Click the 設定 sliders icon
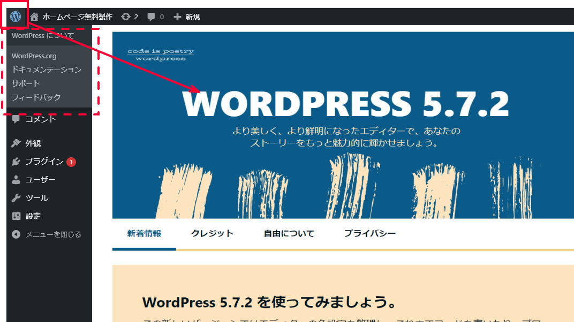This screenshot has height=322, width=574. click(16, 217)
